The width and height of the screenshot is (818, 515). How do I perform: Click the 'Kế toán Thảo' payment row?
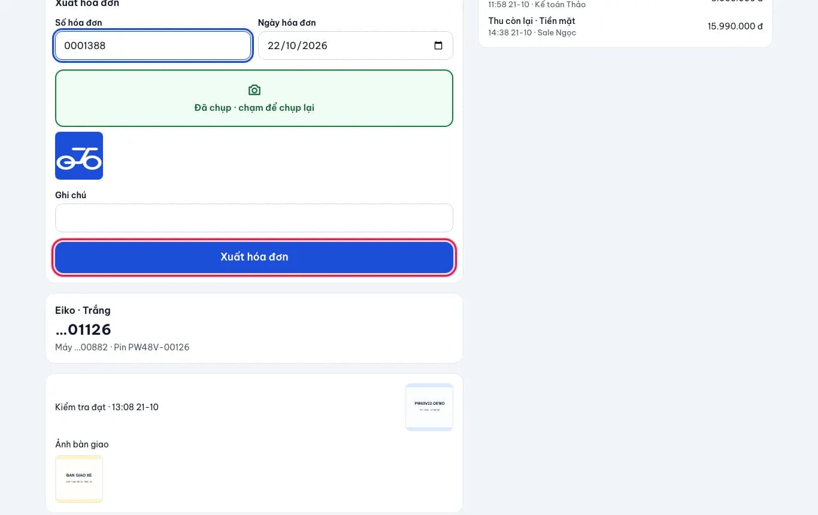(625, 3)
